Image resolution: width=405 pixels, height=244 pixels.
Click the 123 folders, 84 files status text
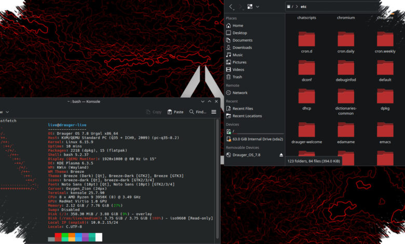tap(314, 161)
